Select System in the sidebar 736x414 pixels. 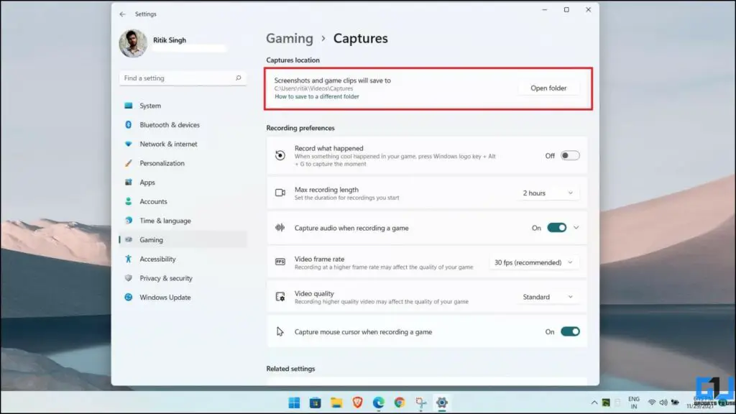(151, 106)
